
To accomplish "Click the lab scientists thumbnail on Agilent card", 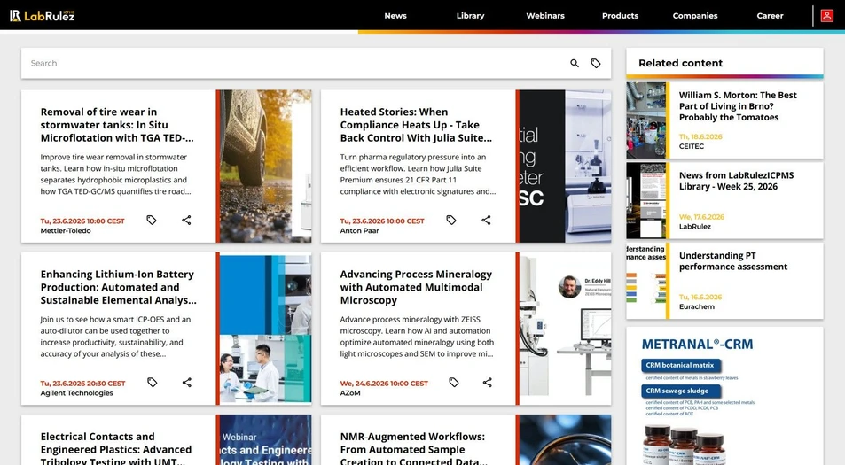I will [266, 329].
